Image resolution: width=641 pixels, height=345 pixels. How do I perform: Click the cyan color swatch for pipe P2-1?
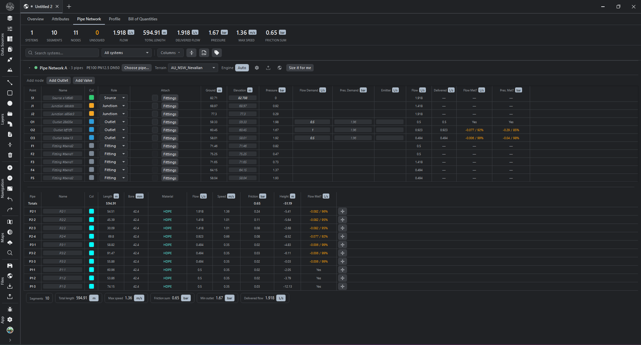click(x=92, y=211)
